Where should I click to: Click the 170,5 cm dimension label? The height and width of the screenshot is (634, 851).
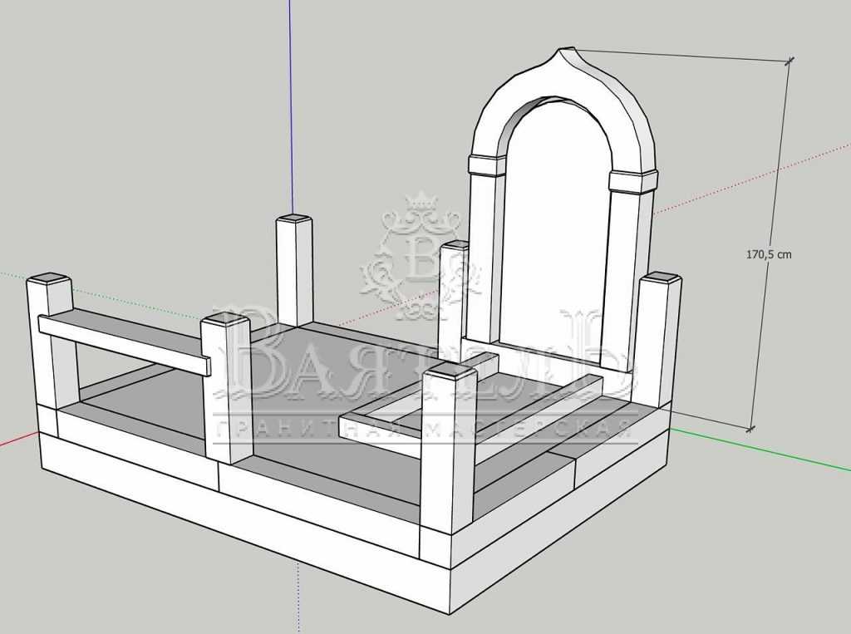(768, 254)
